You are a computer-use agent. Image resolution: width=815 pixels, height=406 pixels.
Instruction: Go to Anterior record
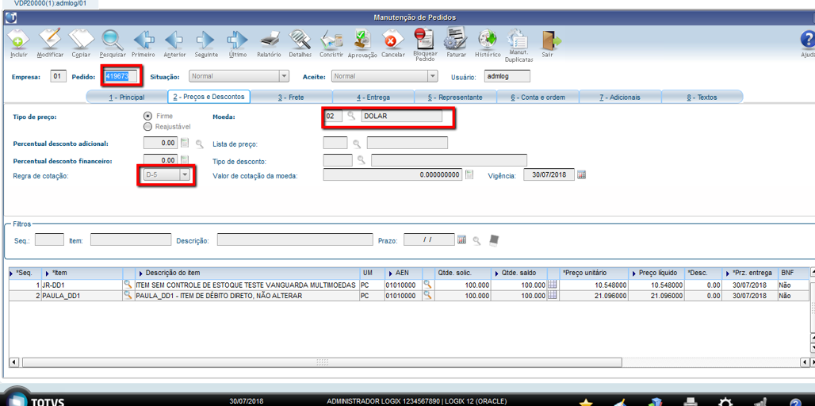coord(174,40)
